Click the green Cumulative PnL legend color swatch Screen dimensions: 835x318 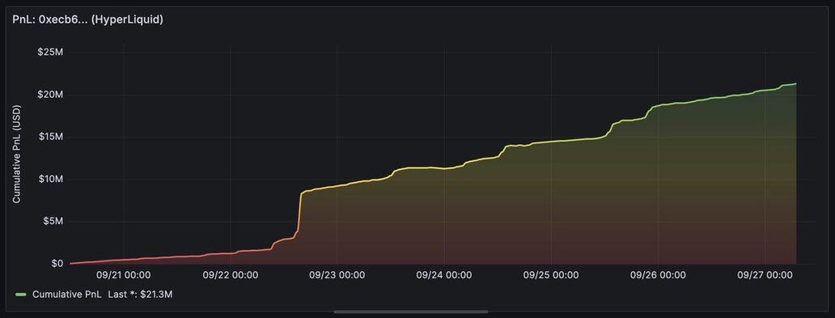(21, 294)
